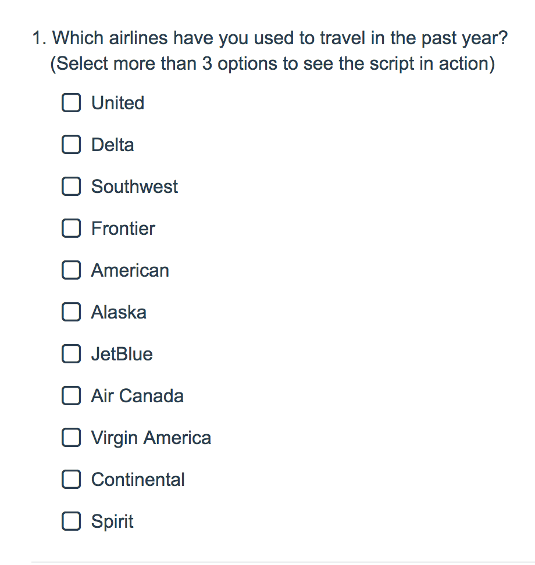Check the Delta checkbox
The image size is (535, 565).
[x=71, y=145]
